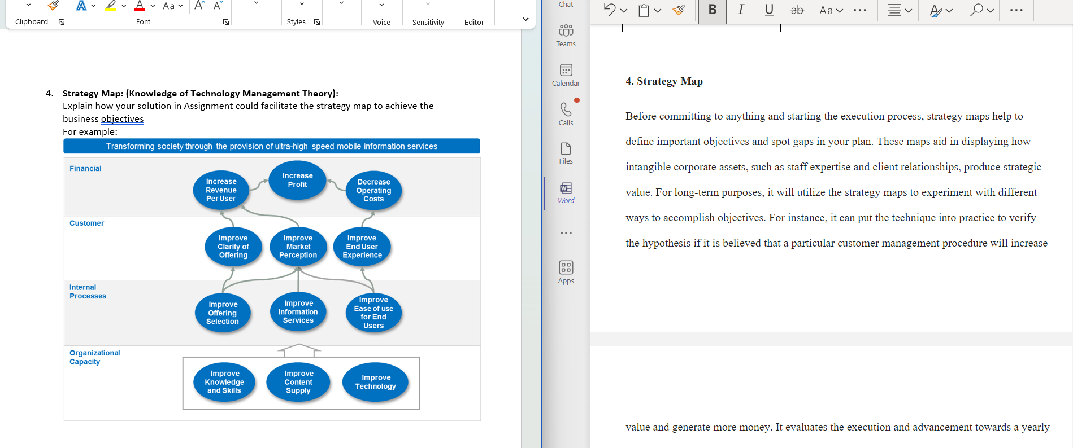
Task: Expand the Find dropdown arrow
Action: (x=991, y=10)
